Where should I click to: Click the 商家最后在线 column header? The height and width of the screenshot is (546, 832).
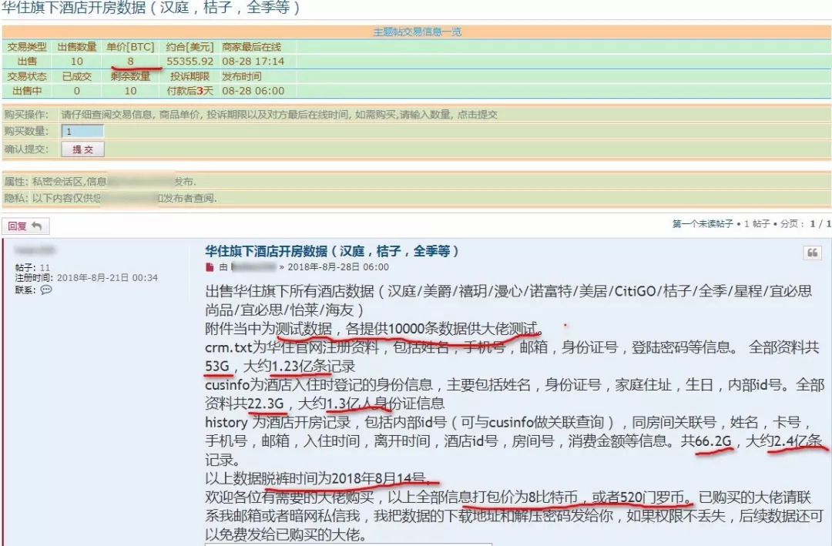253,46
